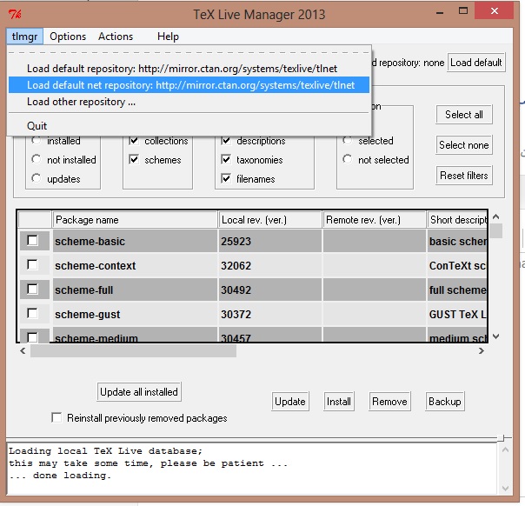
Task: Click package list scroll up arrow
Action: point(496,216)
